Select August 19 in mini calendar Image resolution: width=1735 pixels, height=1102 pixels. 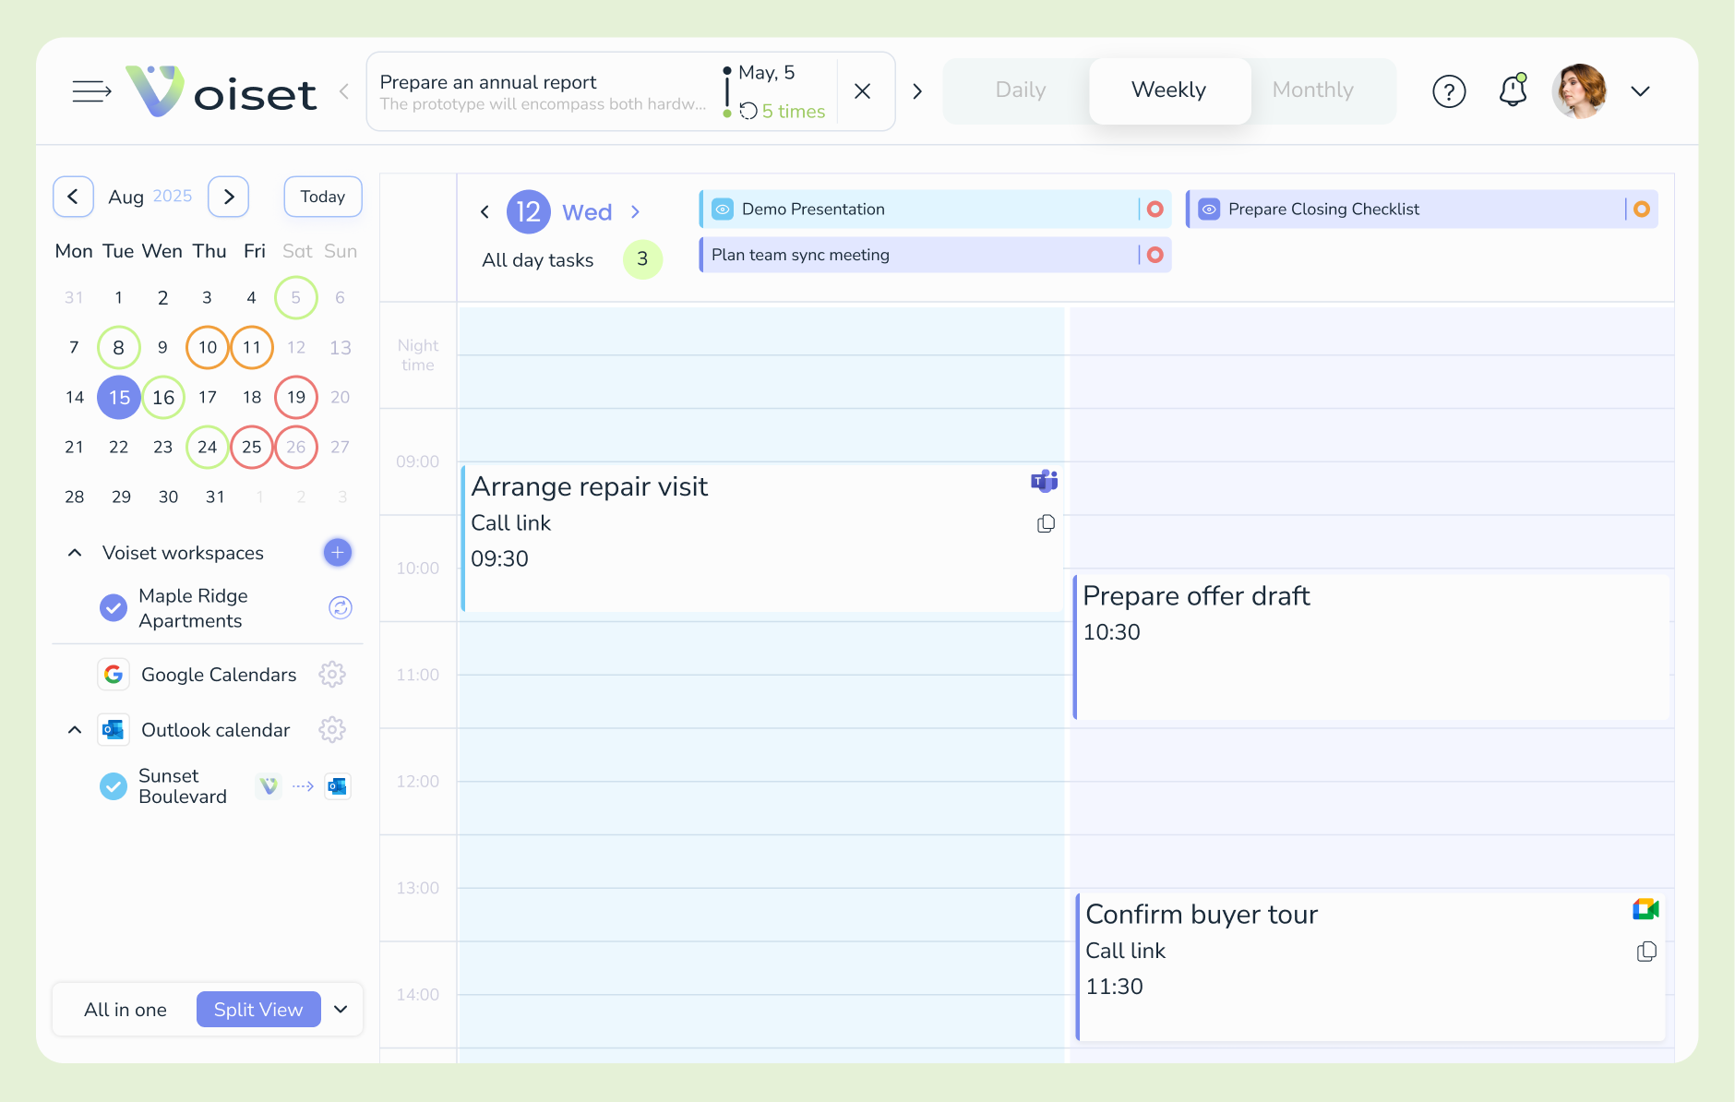pyautogui.click(x=296, y=397)
